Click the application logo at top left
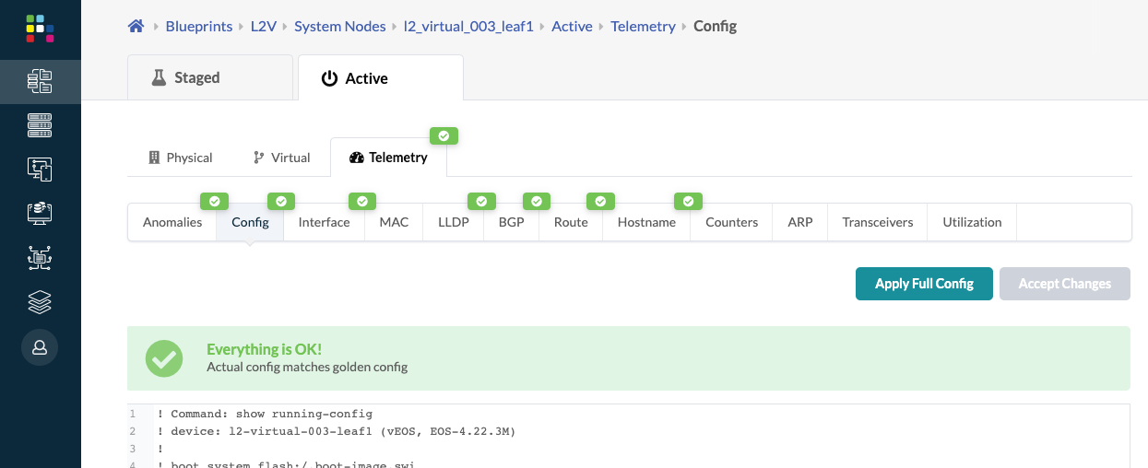 pos(40,28)
